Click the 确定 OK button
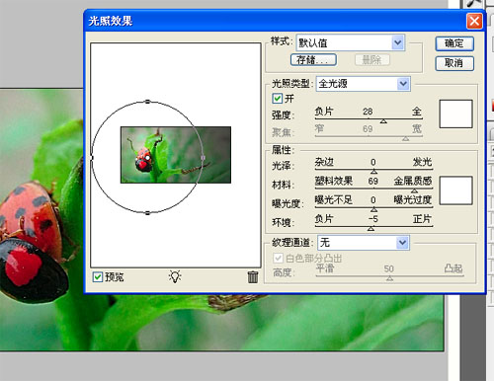494x381 pixels. point(454,43)
